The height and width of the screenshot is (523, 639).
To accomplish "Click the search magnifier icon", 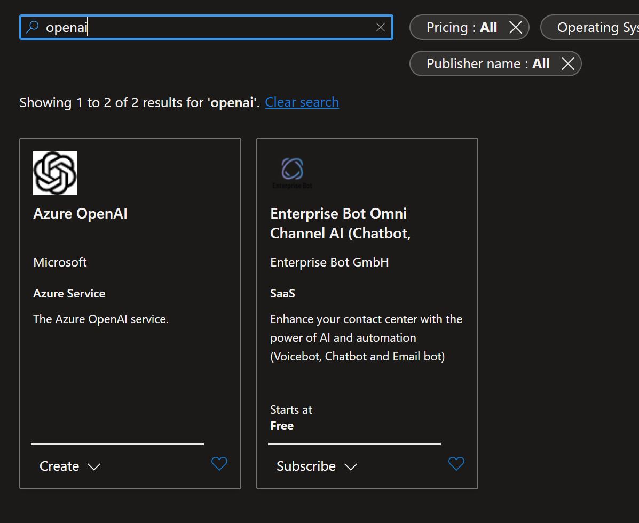I will (x=33, y=27).
